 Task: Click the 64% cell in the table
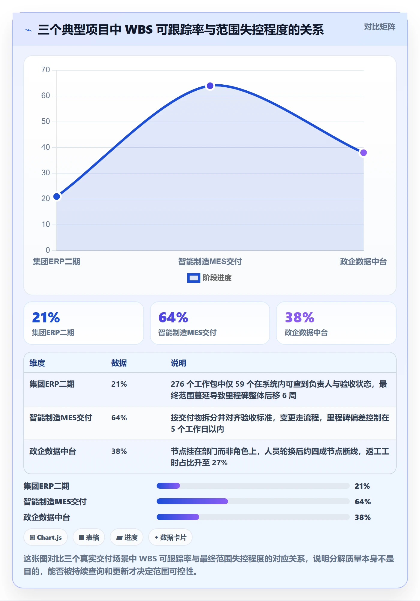(119, 418)
